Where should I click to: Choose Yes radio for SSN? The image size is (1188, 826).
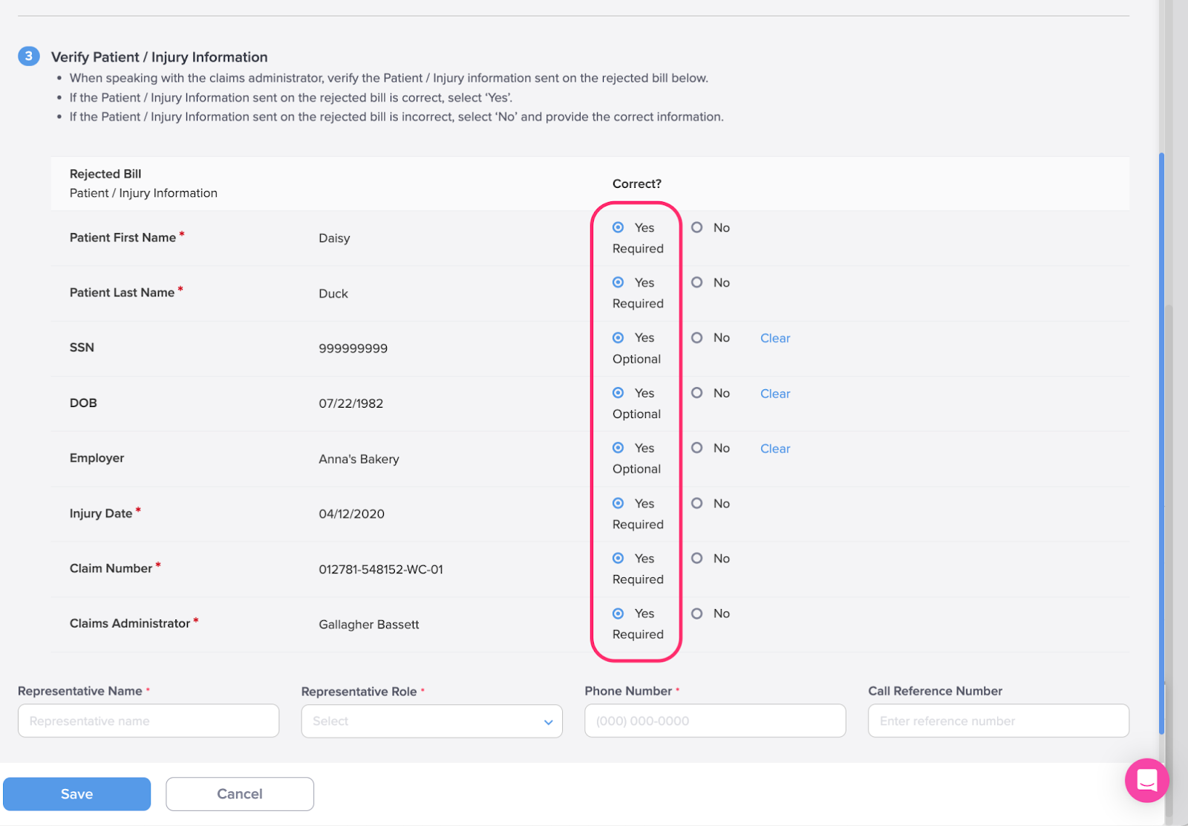pyautogui.click(x=618, y=338)
